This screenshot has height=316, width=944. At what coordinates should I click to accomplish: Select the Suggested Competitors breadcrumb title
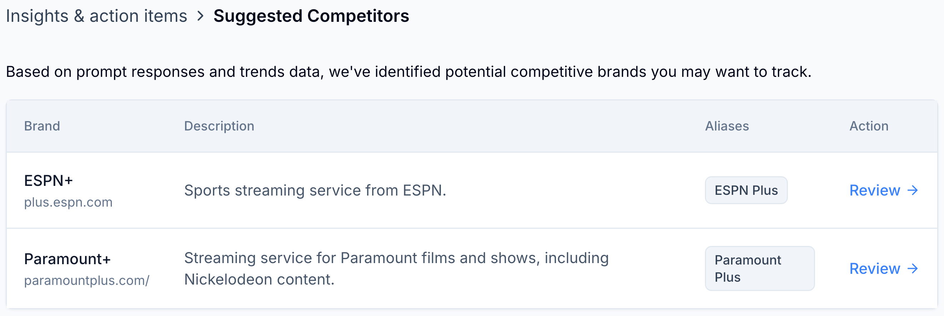[x=311, y=16]
